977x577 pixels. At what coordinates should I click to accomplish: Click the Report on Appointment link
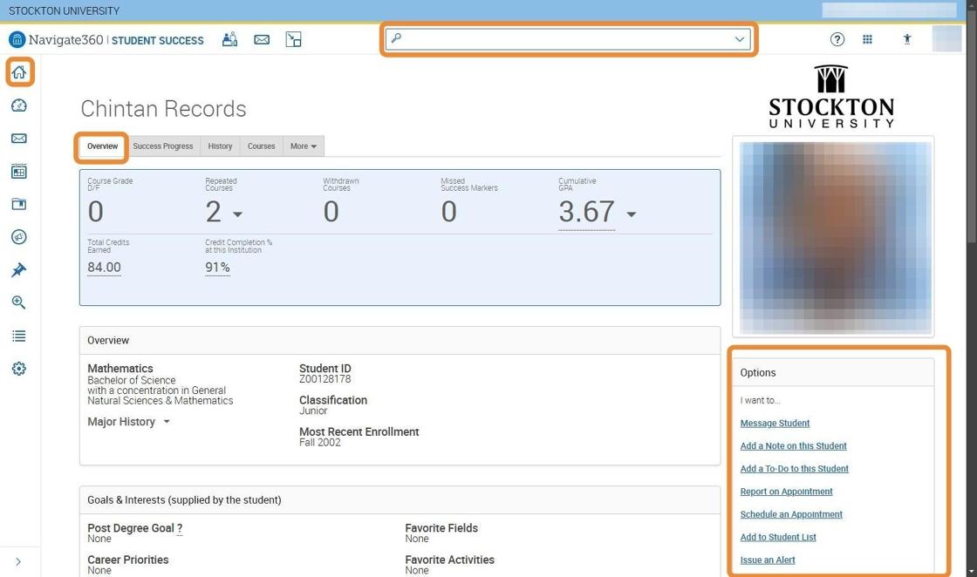click(786, 492)
